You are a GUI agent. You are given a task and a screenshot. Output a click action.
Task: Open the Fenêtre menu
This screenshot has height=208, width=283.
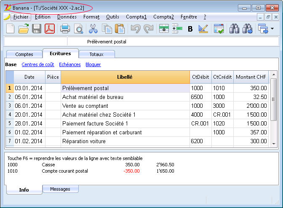[x=189, y=17]
